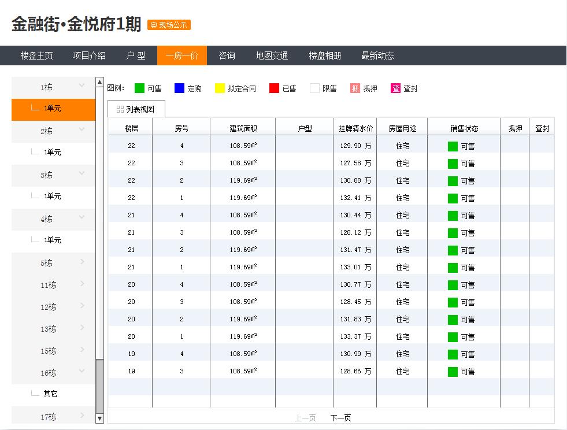Click the blue 定购 legend swatch
567x430 pixels.
coord(179,88)
